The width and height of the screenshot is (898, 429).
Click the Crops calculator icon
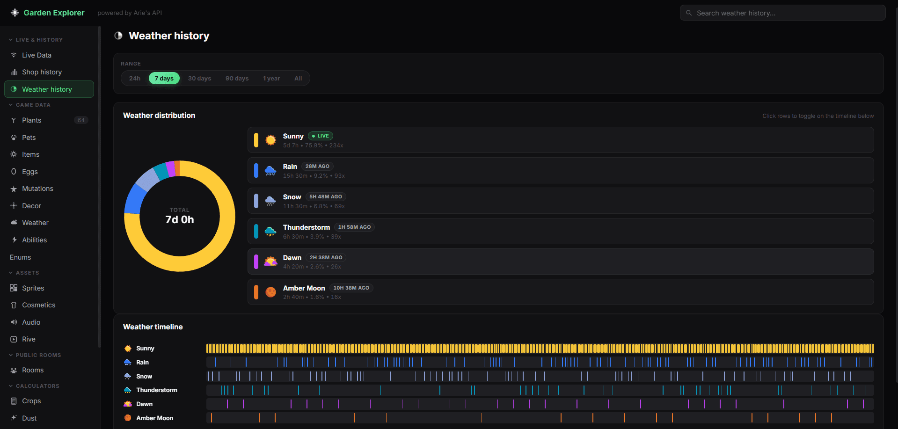[x=14, y=401]
